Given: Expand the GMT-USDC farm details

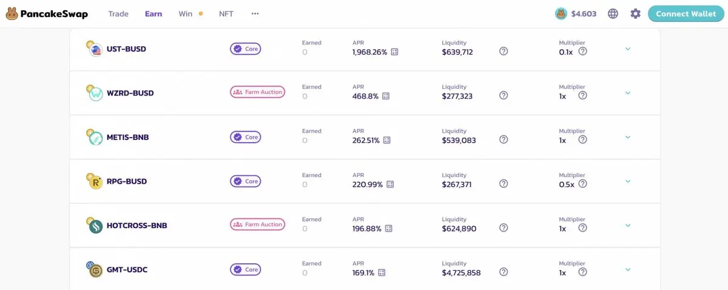Looking at the screenshot, I should (628, 269).
